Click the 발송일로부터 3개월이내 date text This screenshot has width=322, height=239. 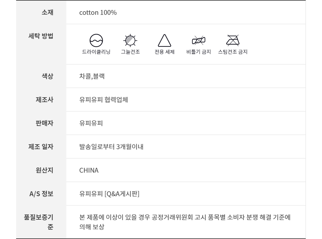tap(111, 147)
